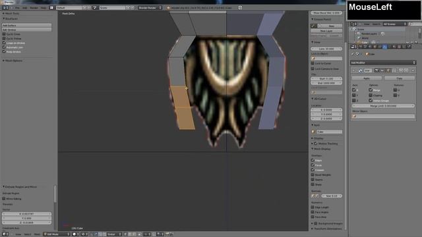Click the grease pencil datablock icon

tap(314, 26)
